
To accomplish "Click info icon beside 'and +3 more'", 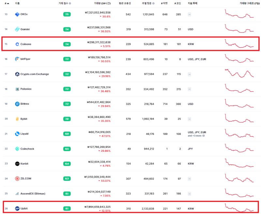I will click(204, 136).
